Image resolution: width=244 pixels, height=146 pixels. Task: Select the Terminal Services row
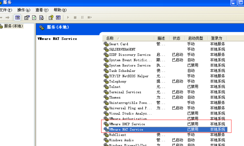click(x=165, y=92)
